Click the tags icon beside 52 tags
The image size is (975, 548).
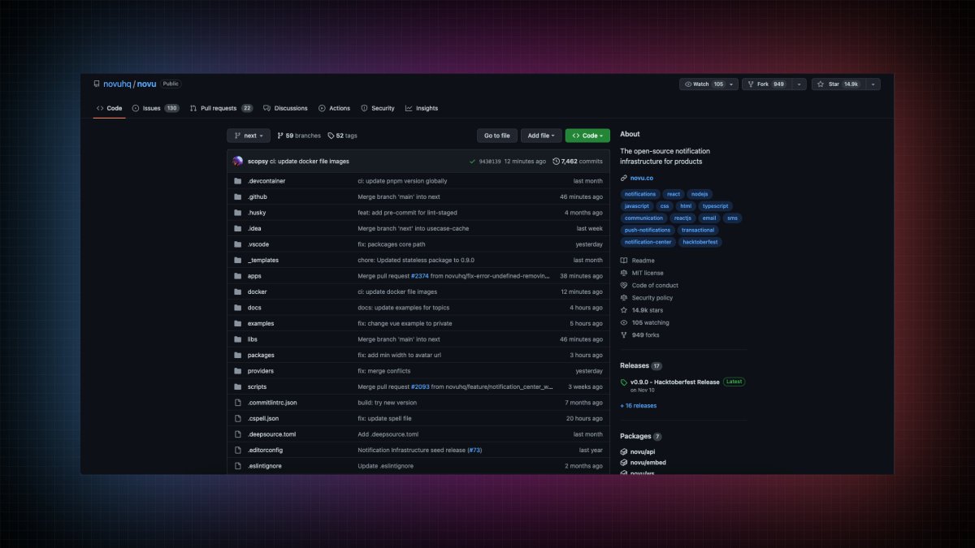331,136
